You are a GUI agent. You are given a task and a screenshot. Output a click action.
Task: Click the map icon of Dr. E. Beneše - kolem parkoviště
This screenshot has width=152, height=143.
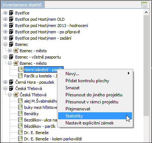point(20,139)
